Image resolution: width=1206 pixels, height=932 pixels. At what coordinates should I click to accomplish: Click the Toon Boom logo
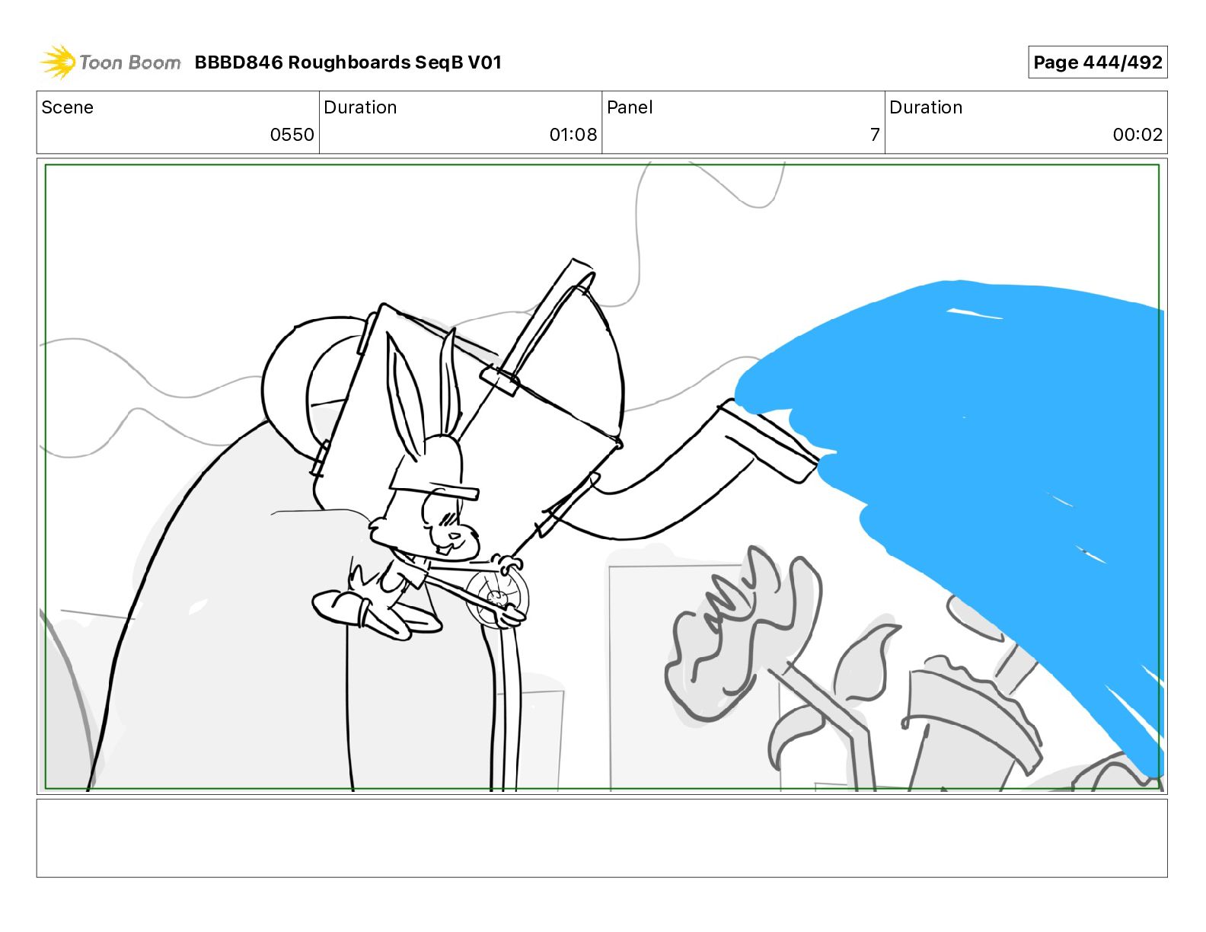pos(110,62)
